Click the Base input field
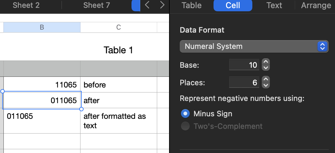 [x=244, y=65]
